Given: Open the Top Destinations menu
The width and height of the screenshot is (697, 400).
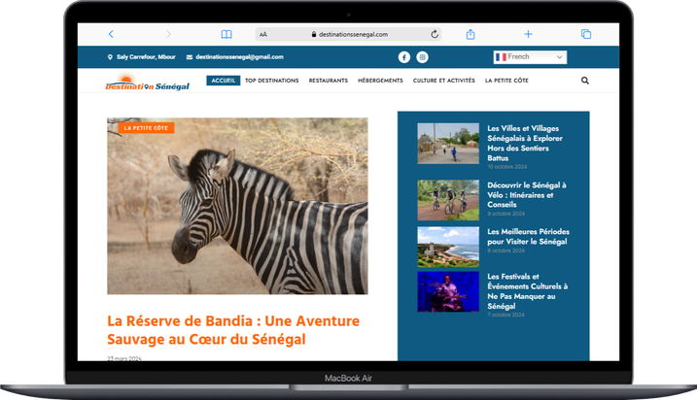Looking at the screenshot, I should click(x=272, y=81).
